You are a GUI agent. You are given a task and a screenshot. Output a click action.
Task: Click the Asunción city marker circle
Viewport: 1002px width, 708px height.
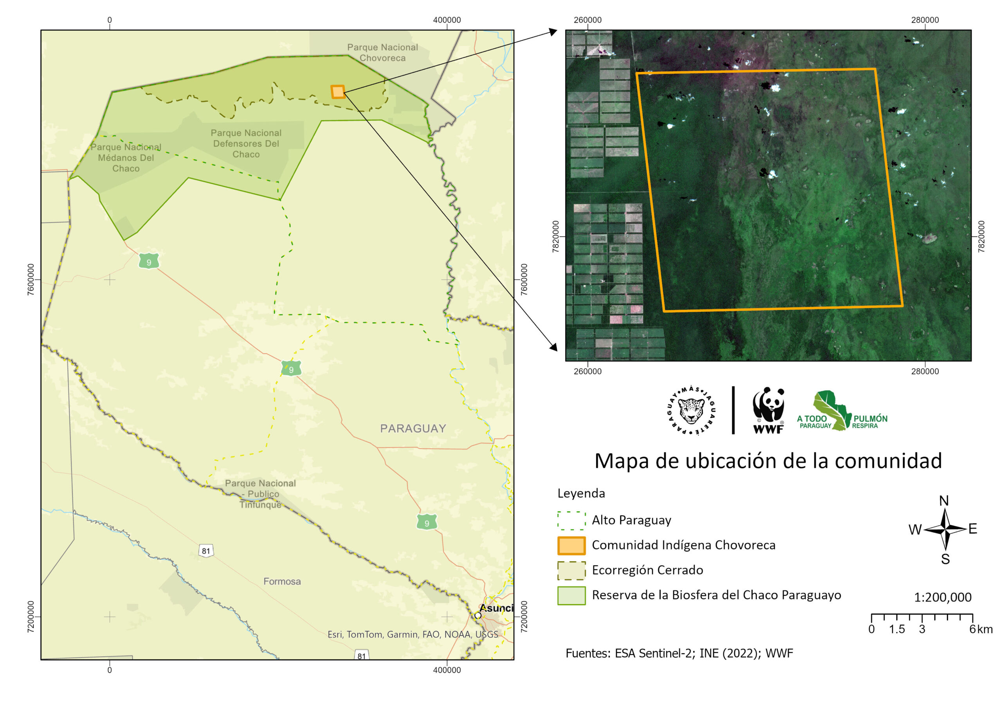pyautogui.click(x=478, y=616)
